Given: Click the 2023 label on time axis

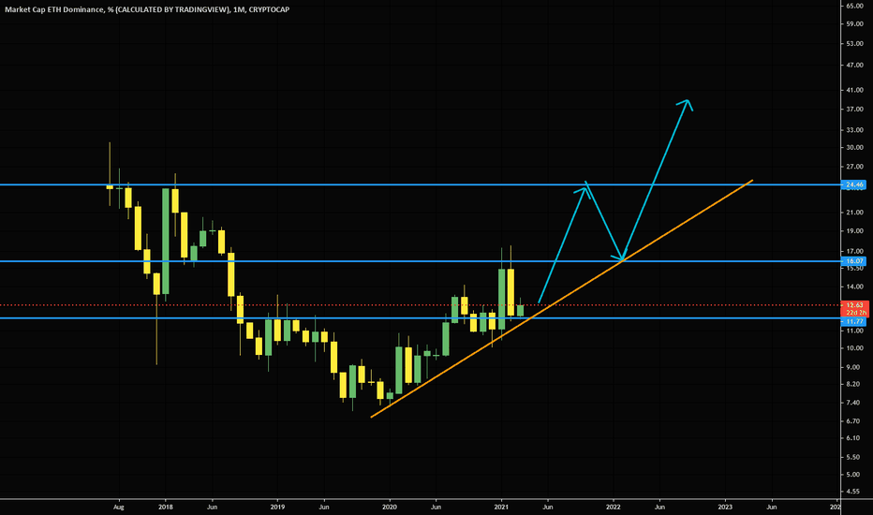Looking at the screenshot, I should [725, 508].
